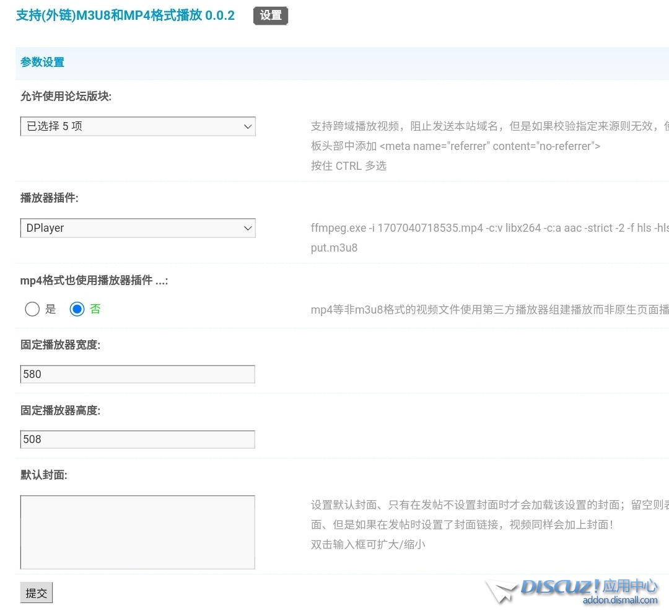
Task: Click the Discuz! logo watermark
Action: point(560,586)
